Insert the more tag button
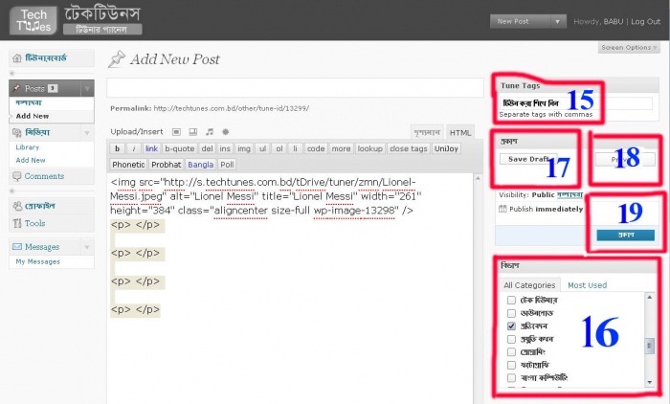Image resolution: width=670 pixels, height=404 pixels. (x=341, y=148)
